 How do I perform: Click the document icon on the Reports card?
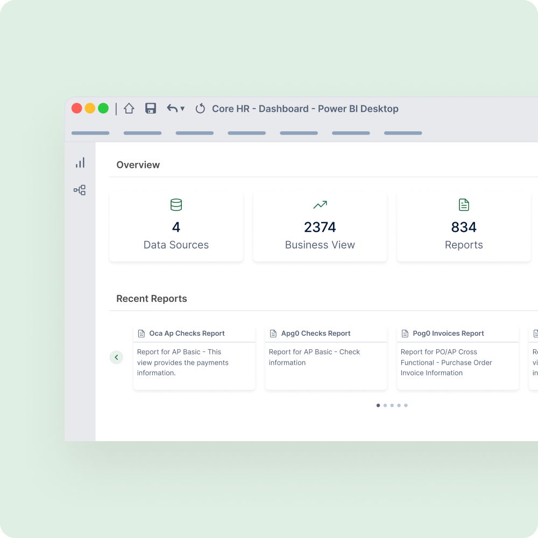click(x=463, y=204)
